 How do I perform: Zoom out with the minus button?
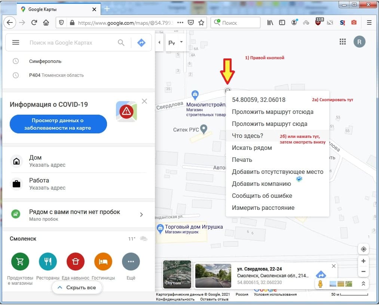[x=363, y=272]
